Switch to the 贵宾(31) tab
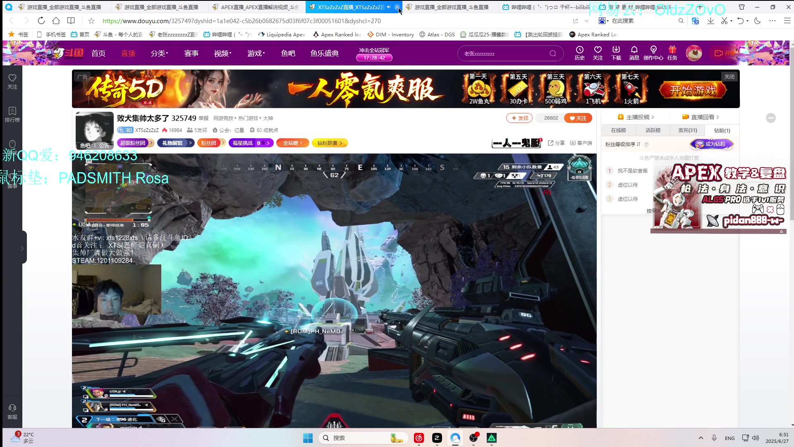Viewport: 794px width, 447px height. pyautogui.click(x=687, y=130)
